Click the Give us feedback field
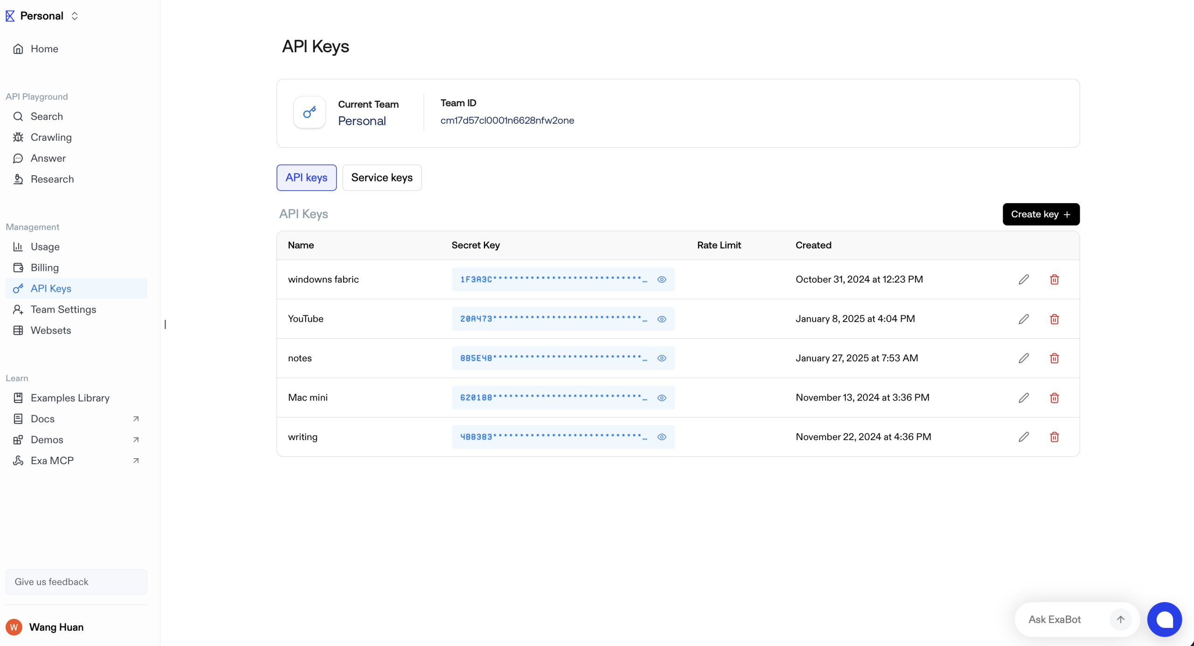This screenshot has width=1194, height=646. coord(76,582)
